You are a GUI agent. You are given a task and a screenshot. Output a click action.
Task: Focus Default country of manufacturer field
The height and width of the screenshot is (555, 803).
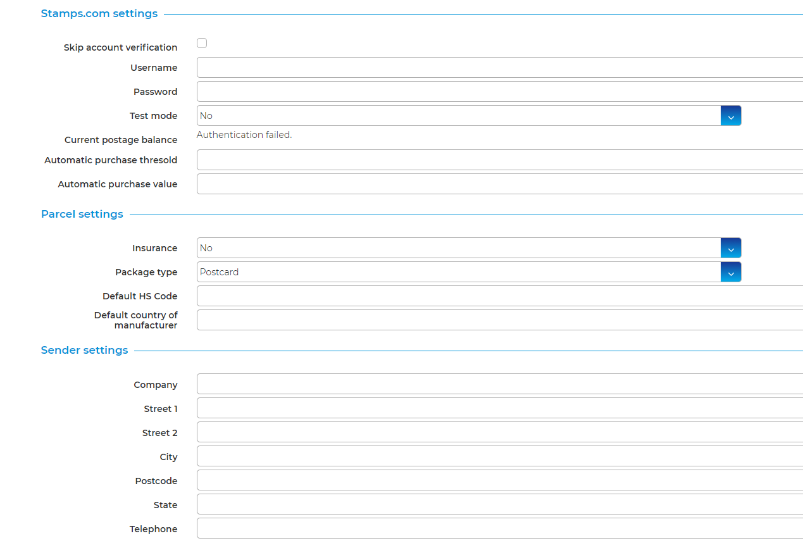click(x=500, y=320)
